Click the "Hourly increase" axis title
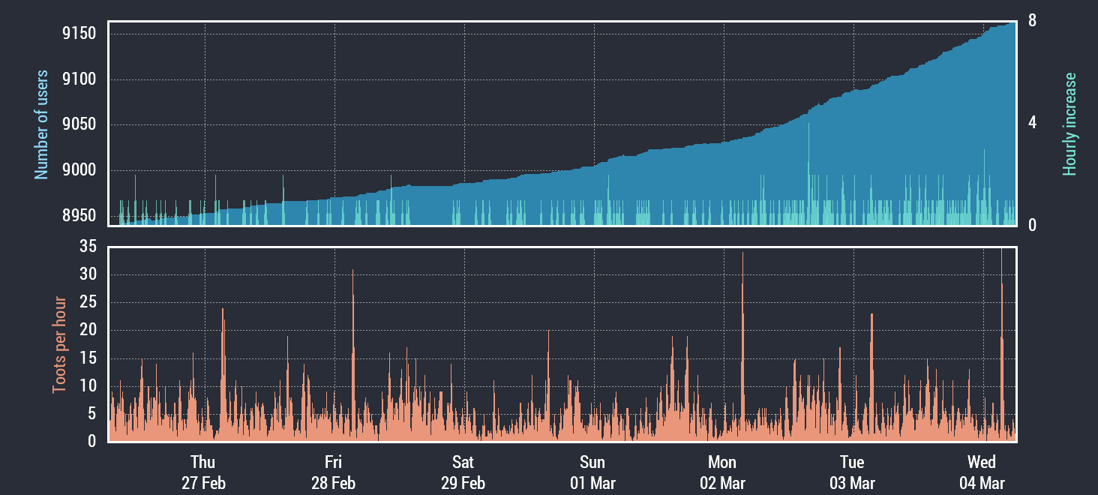 [x=1069, y=124]
